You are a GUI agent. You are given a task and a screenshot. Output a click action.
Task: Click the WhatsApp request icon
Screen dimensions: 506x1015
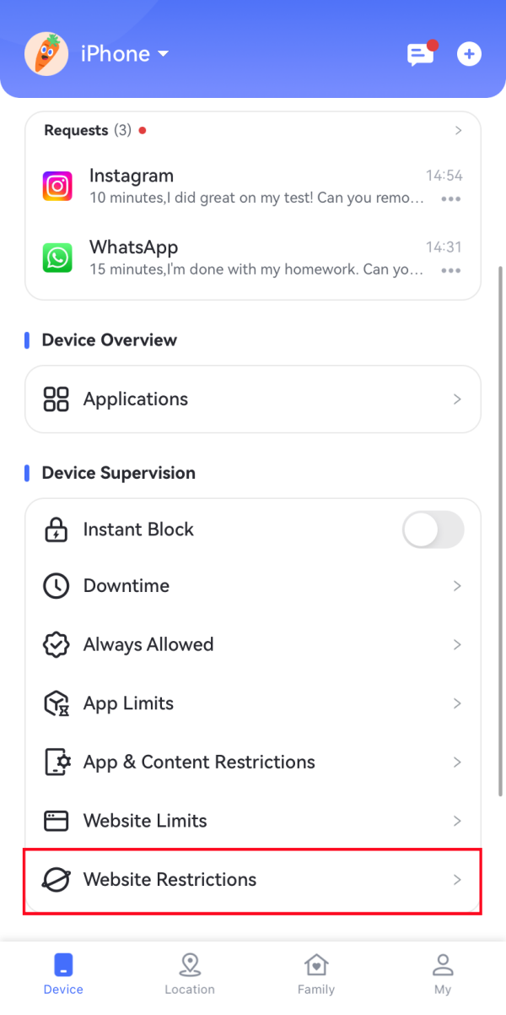click(x=57, y=258)
